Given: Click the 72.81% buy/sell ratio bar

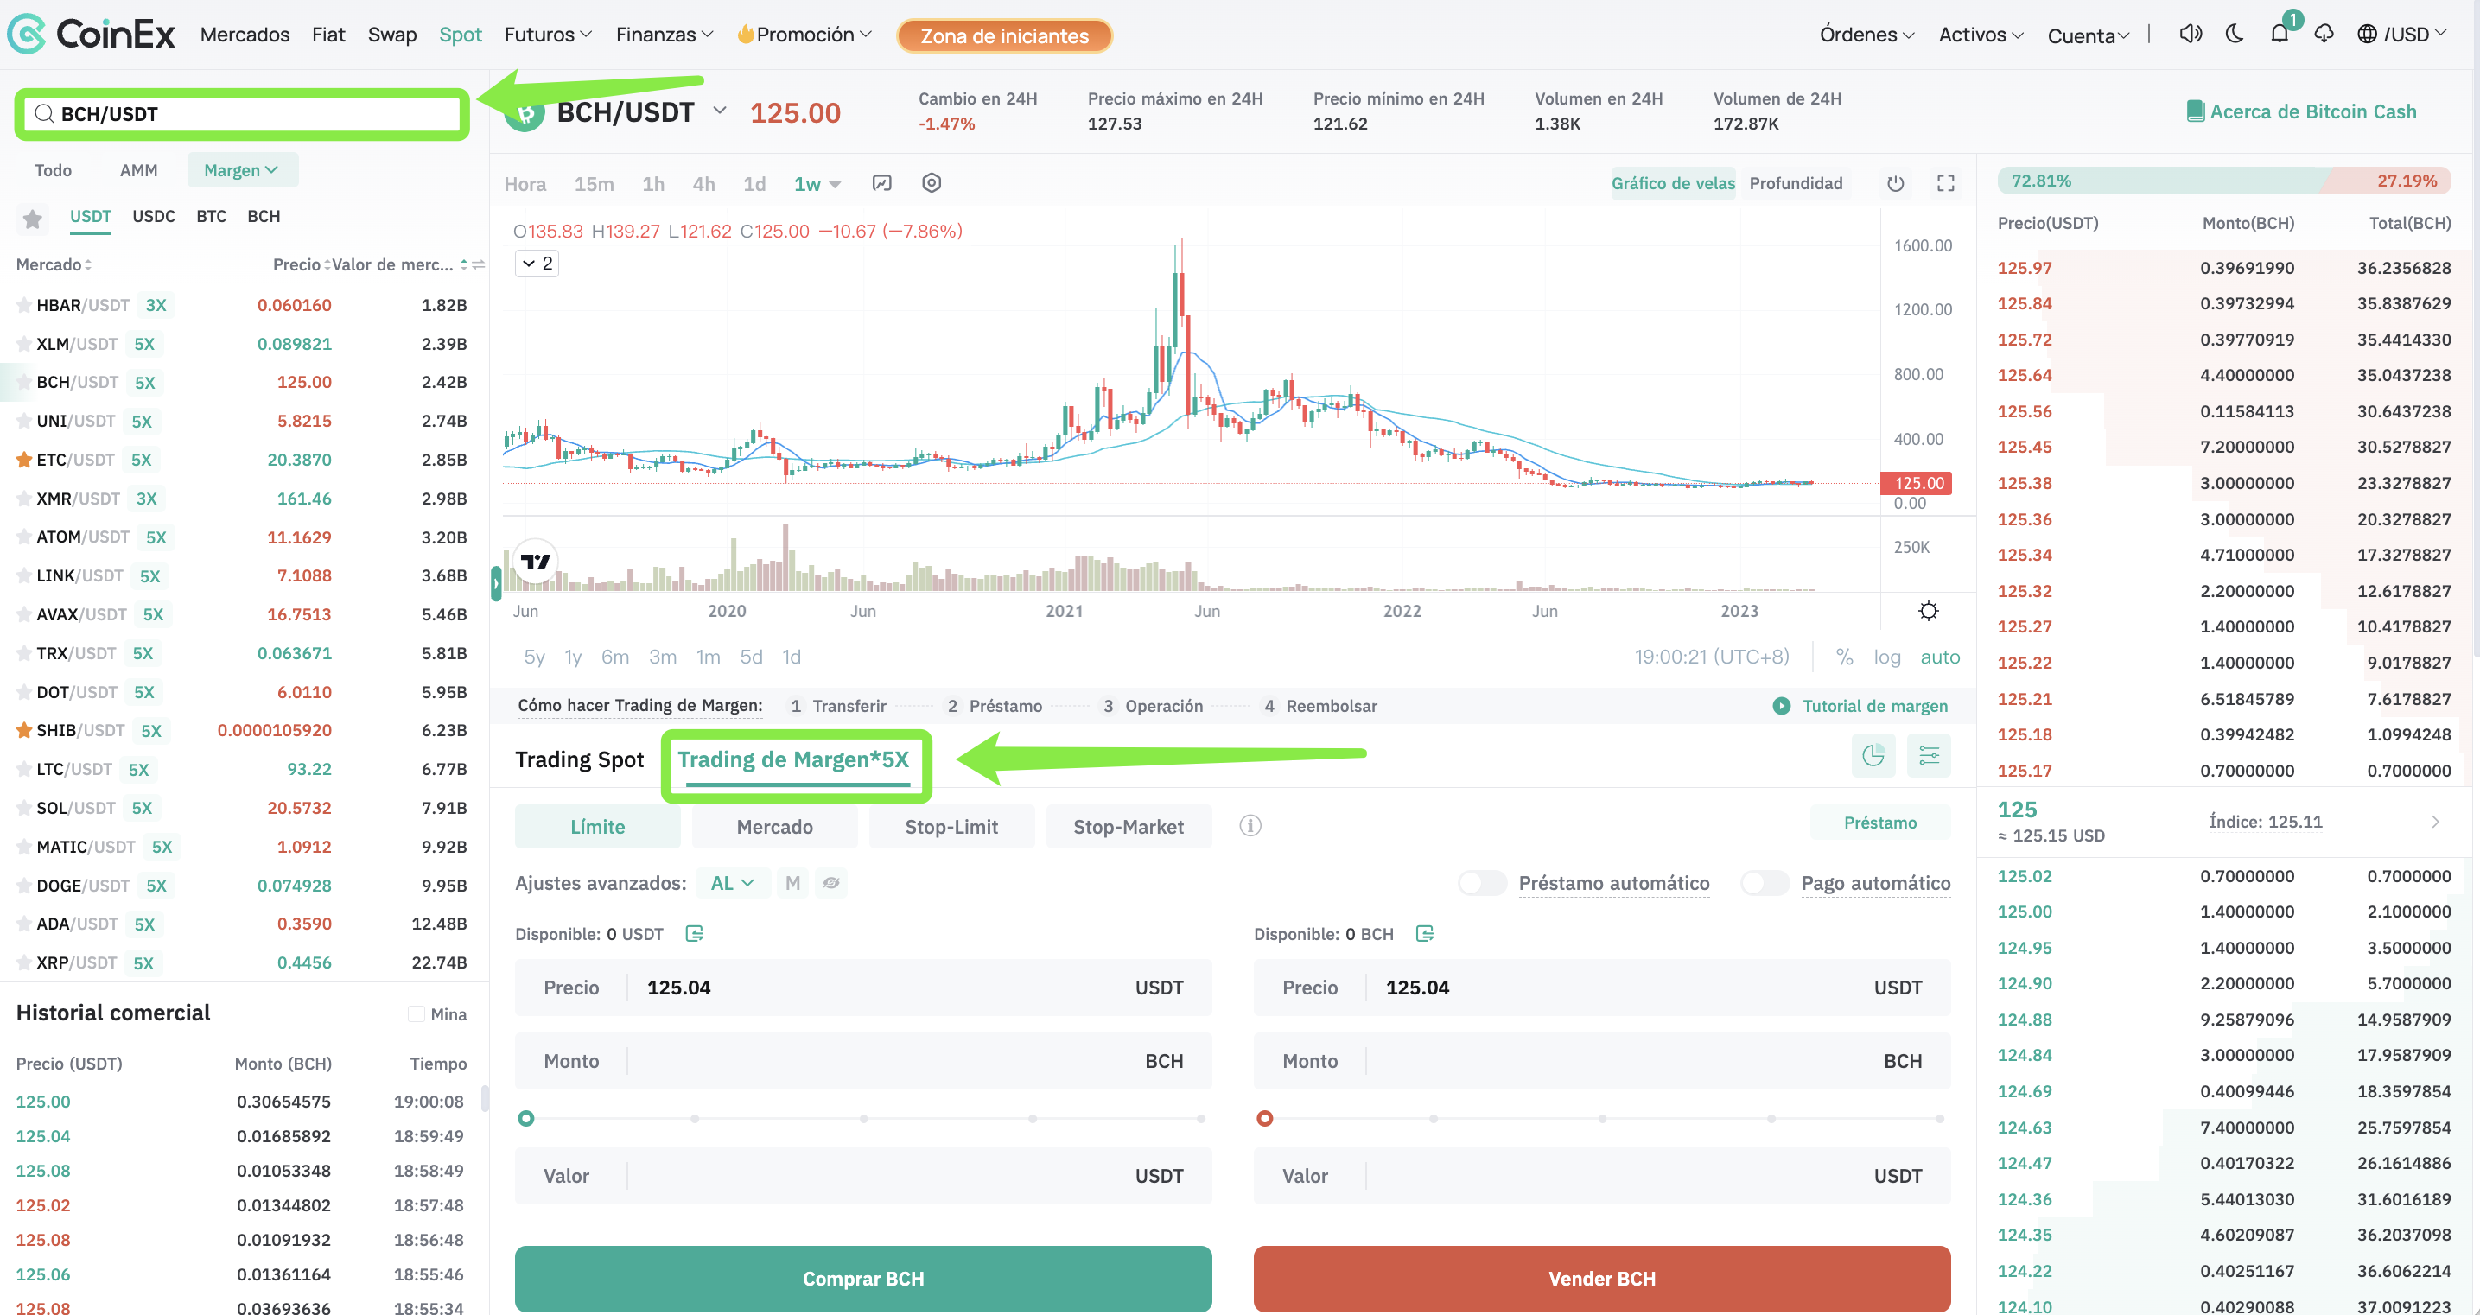Looking at the screenshot, I should (2223, 181).
